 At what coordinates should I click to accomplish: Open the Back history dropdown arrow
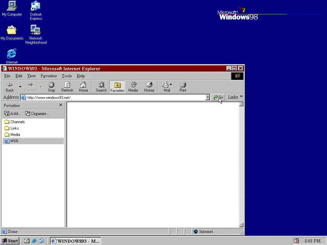coord(20,86)
